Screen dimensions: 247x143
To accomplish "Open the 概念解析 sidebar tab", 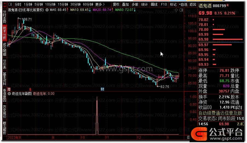I will [x=5, y=128].
